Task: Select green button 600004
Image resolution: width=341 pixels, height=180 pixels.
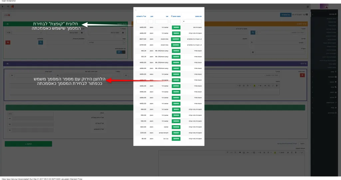Action: tap(176, 86)
